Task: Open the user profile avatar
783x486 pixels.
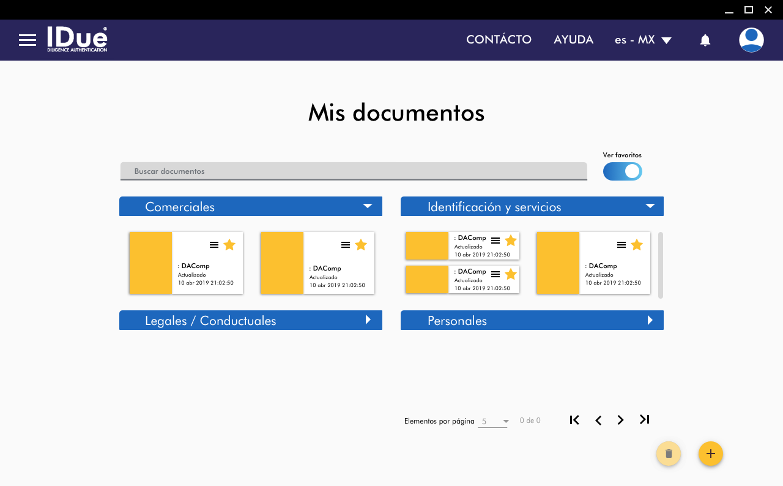Action: tap(751, 40)
